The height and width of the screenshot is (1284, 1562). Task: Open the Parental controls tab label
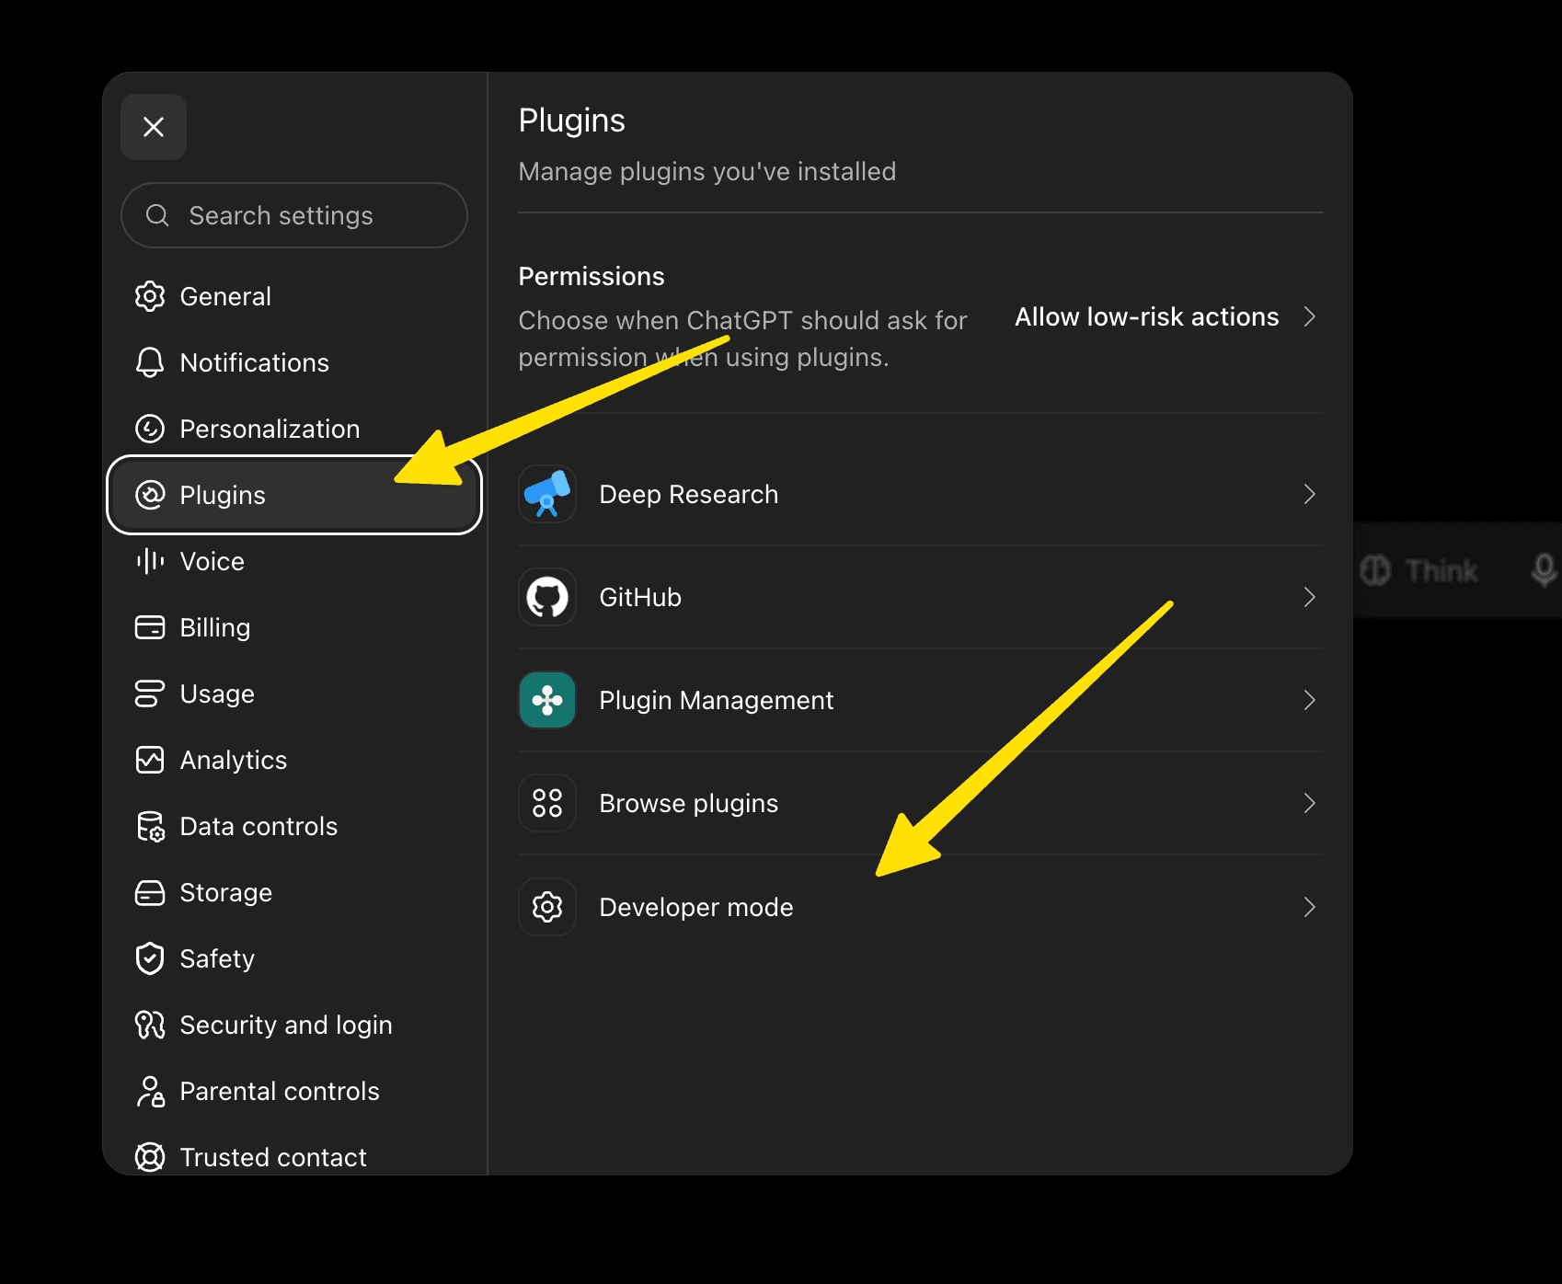tap(280, 1091)
